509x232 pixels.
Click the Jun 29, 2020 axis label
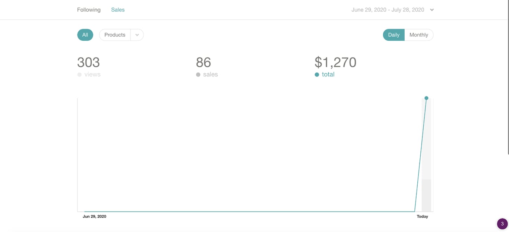[94, 216]
